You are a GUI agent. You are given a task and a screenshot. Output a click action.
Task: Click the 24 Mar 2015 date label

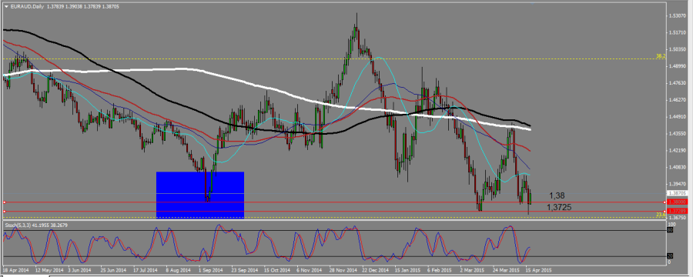click(x=507, y=269)
